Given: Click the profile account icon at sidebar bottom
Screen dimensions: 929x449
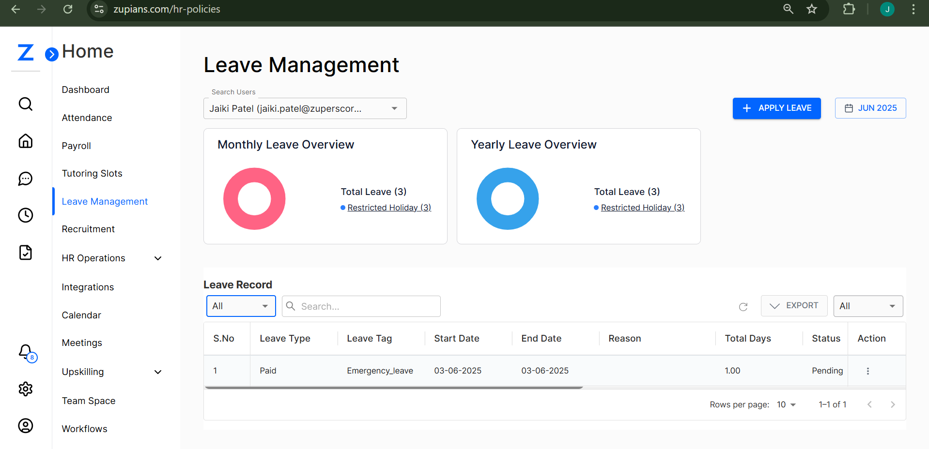Looking at the screenshot, I should click(x=25, y=426).
